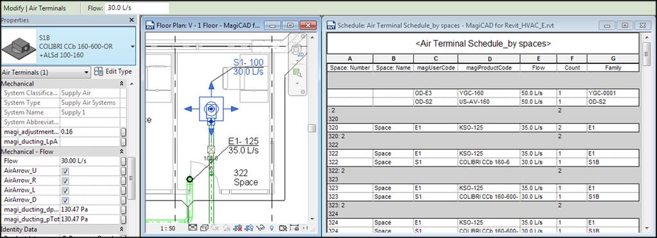Click the Flow field in the options bar
657x238 pixels.
pyautogui.click(x=137, y=8)
